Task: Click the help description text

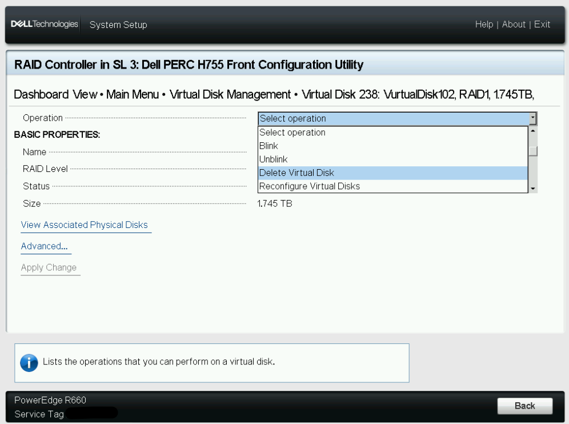Action: [159, 362]
